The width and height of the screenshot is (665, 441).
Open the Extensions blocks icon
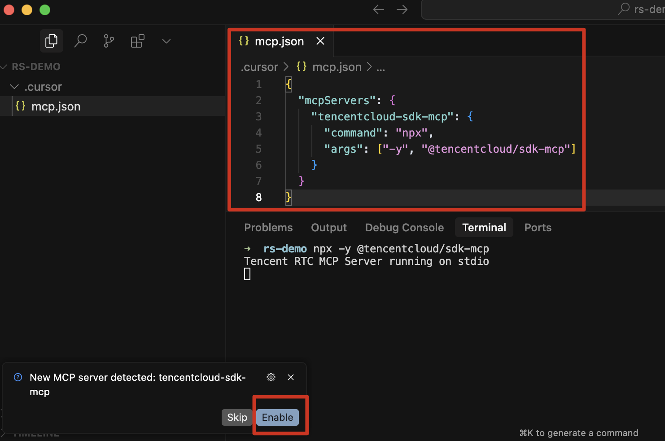138,41
